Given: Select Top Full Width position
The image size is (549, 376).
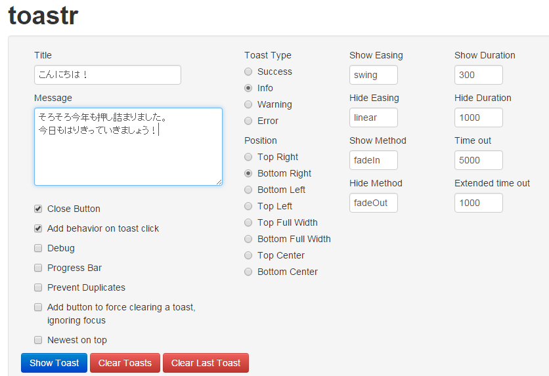Looking at the screenshot, I should 248,222.
